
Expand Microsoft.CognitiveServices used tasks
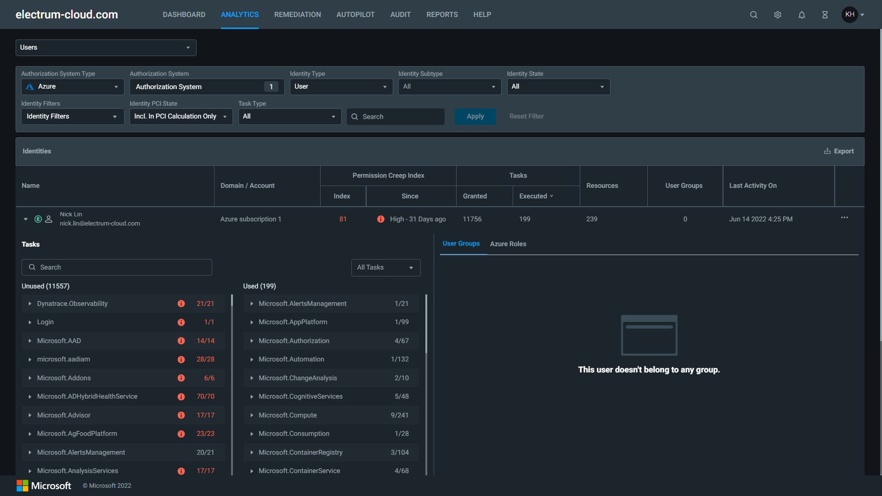coord(252,397)
